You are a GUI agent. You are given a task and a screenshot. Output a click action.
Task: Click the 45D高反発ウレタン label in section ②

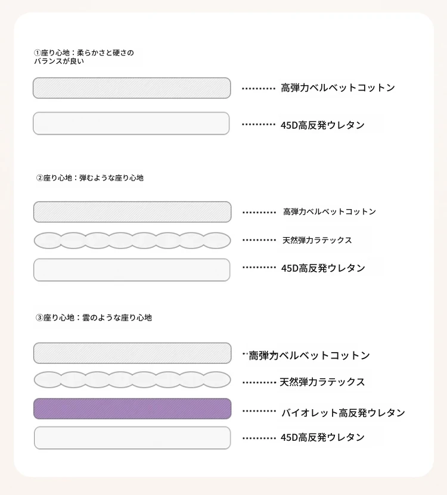tap(323, 268)
